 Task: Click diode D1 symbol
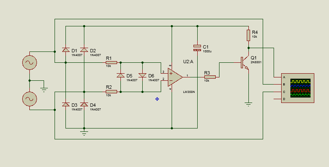click(65, 50)
